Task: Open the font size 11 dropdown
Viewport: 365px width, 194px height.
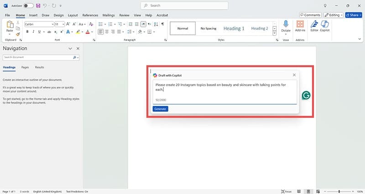Action: pyautogui.click(x=63, y=24)
